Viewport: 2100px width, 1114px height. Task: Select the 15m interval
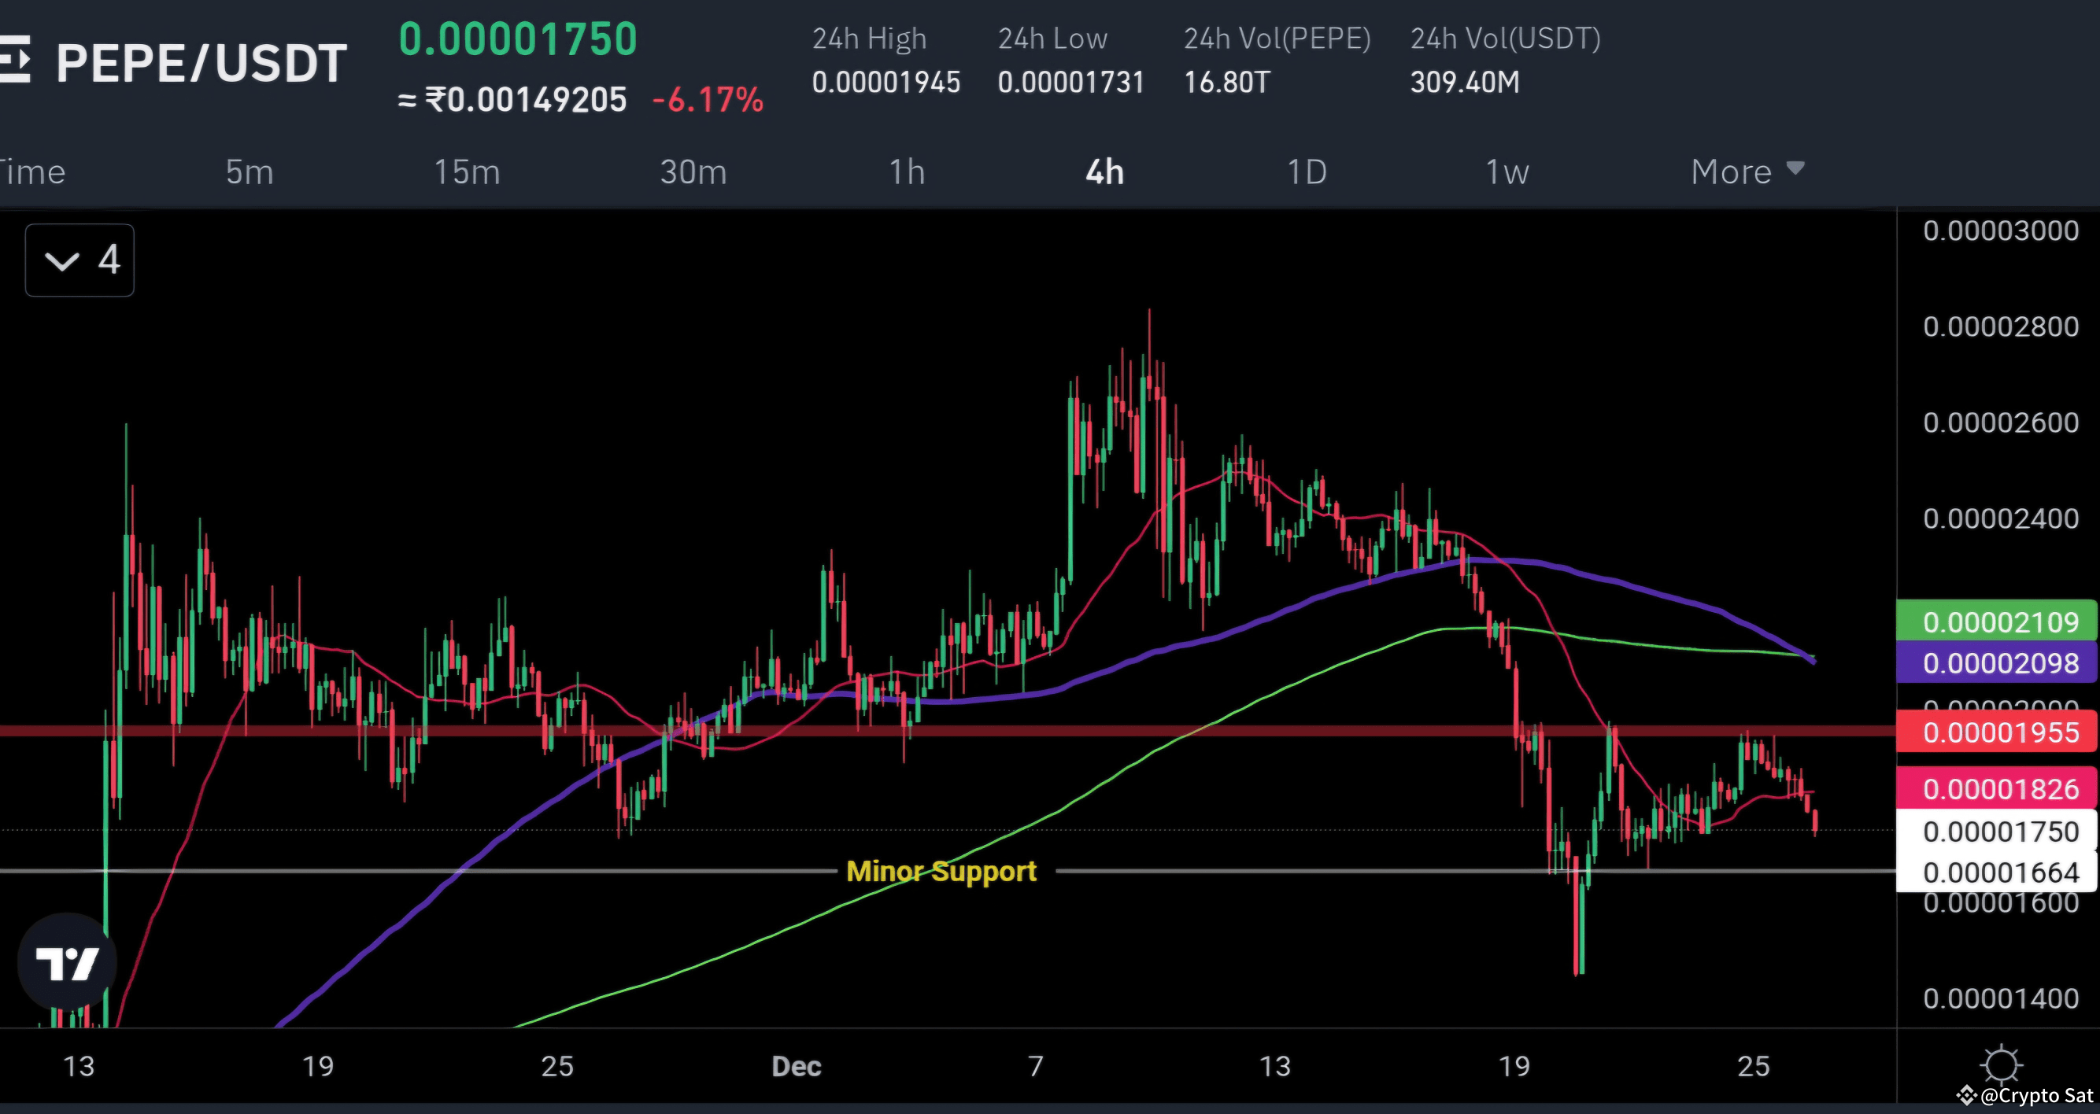(467, 172)
